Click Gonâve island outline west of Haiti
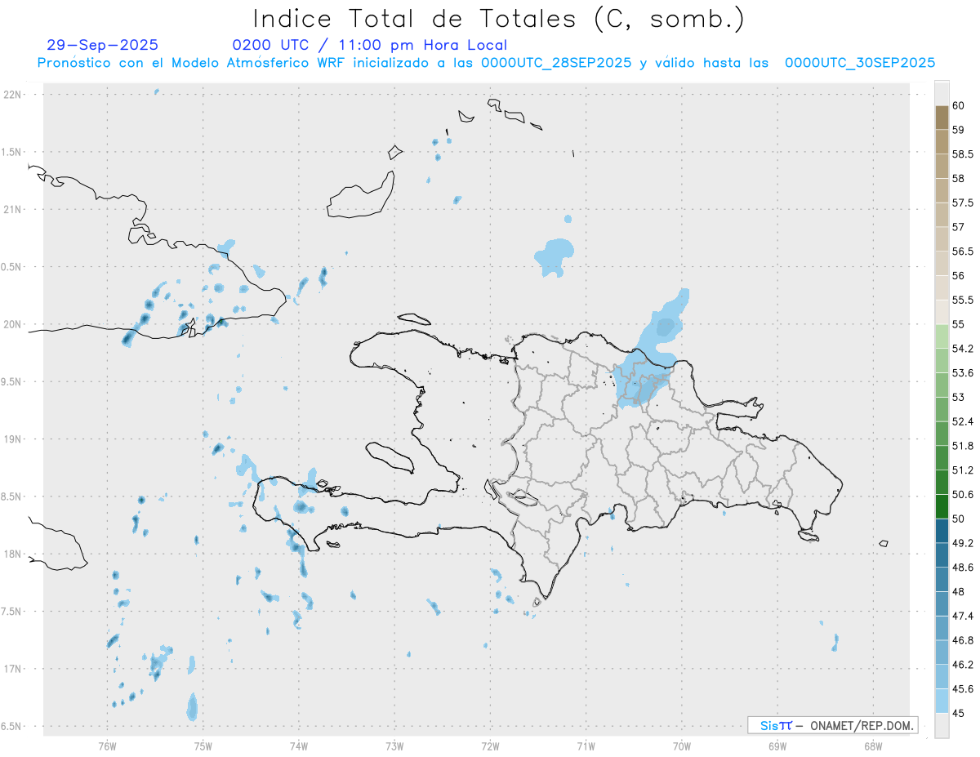980x757 pixels. [x=388, y=456]
